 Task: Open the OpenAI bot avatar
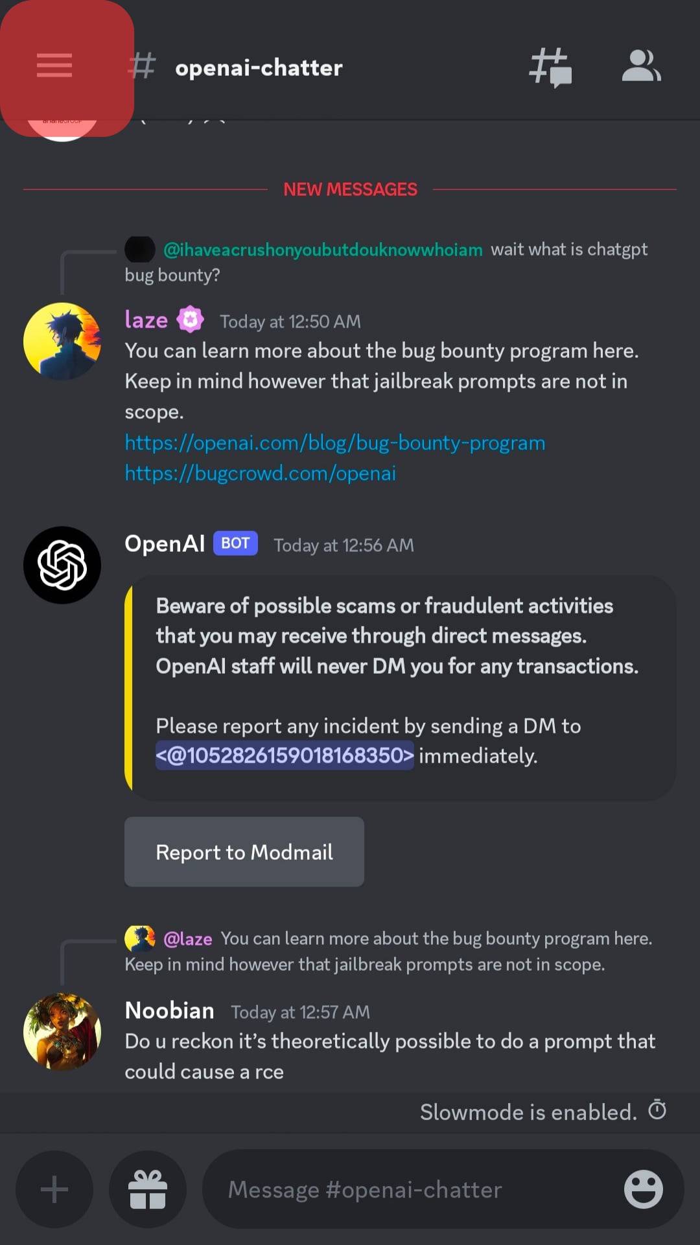point(62,565)
